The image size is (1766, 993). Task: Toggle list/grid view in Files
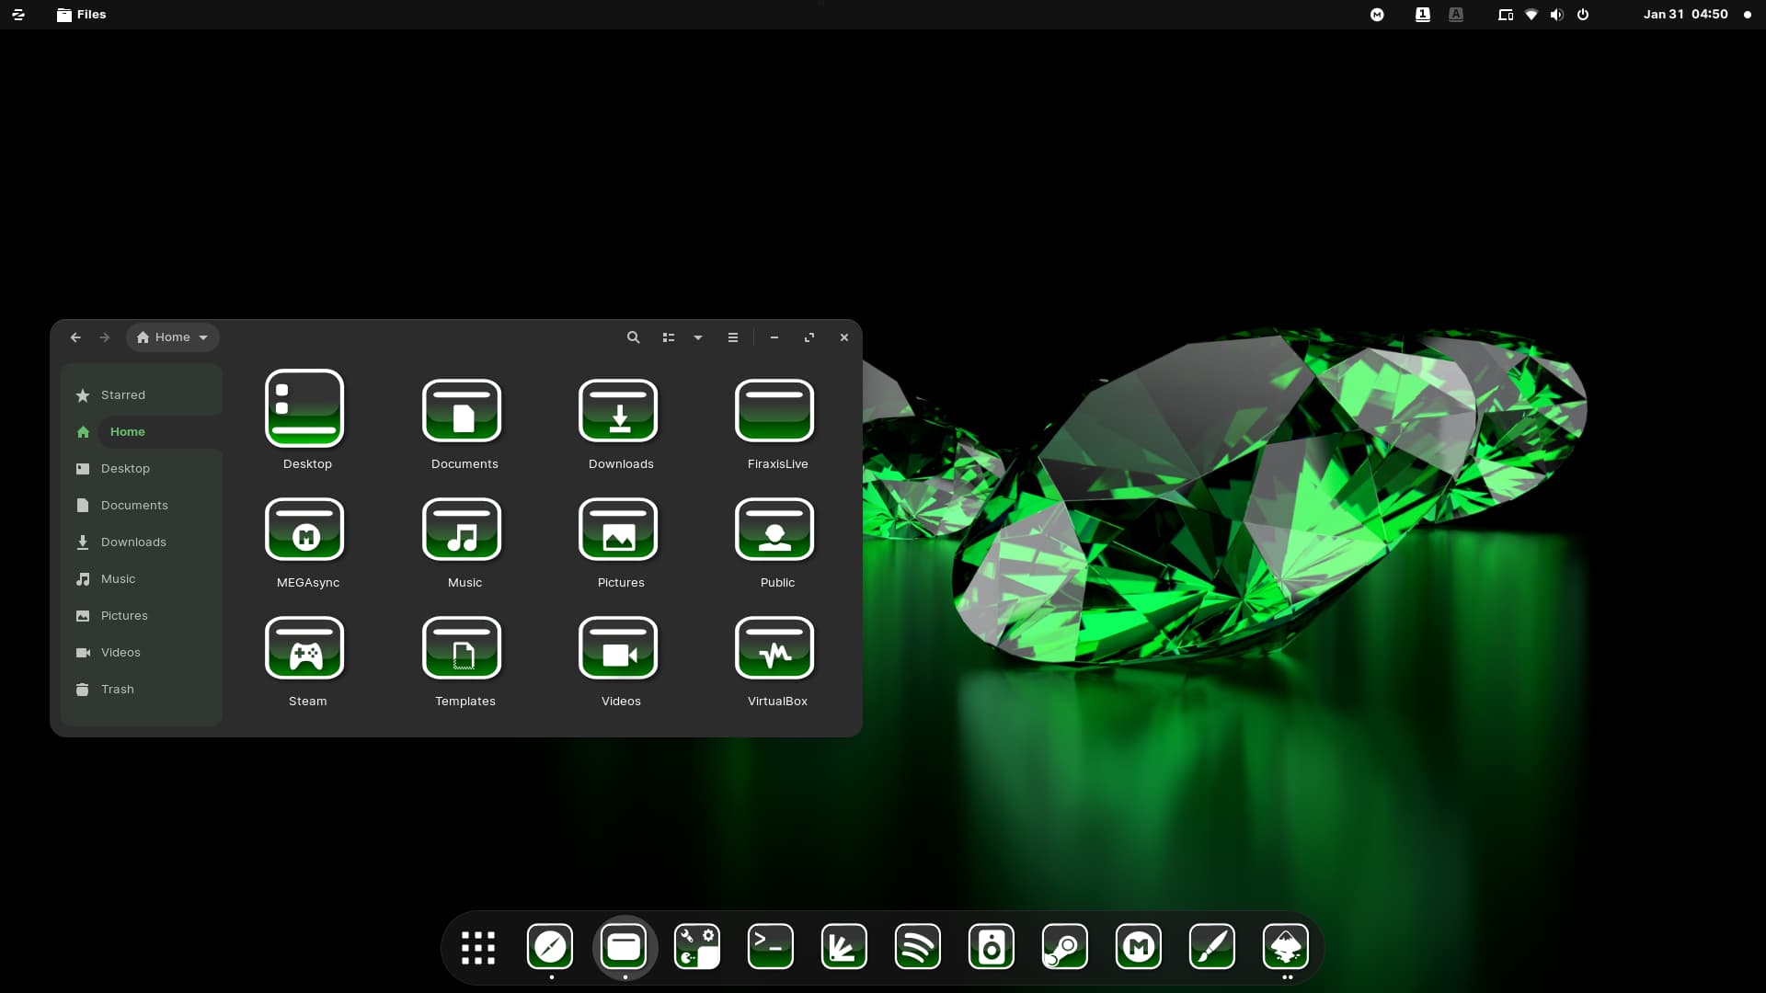point(669,337)
